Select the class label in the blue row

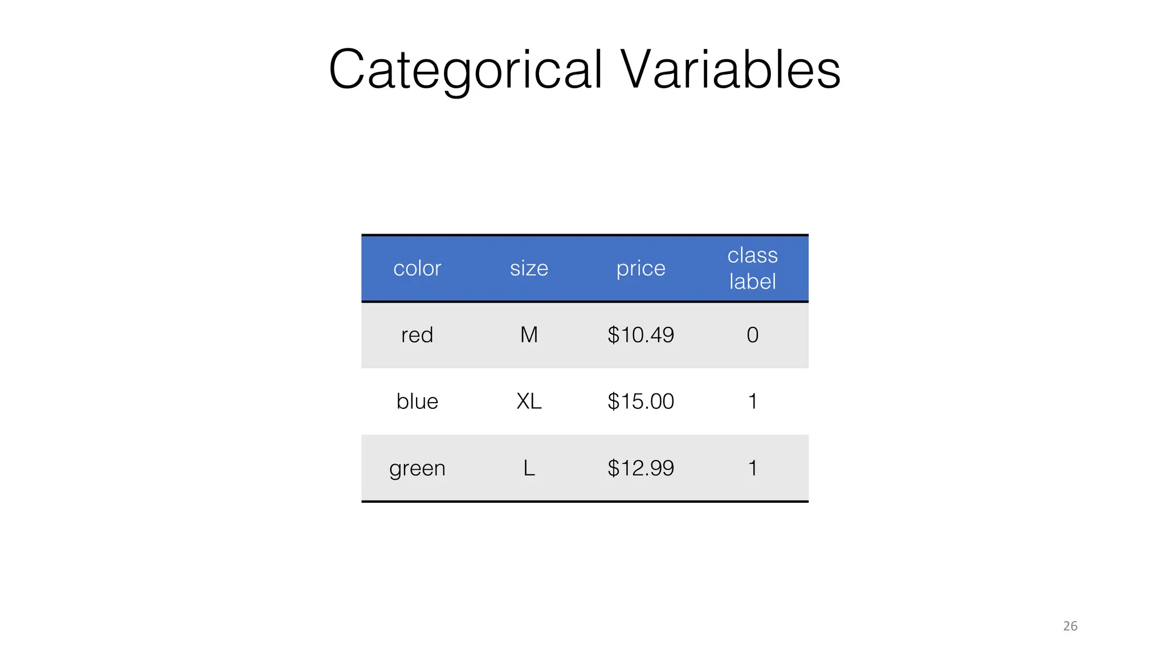[752, 401]
